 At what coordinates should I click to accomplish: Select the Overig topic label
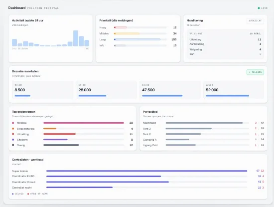[x=21, y=145]
